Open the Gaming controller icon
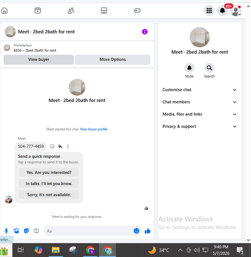This screenshot has height=257, width=251. click(x=137, y=10)
